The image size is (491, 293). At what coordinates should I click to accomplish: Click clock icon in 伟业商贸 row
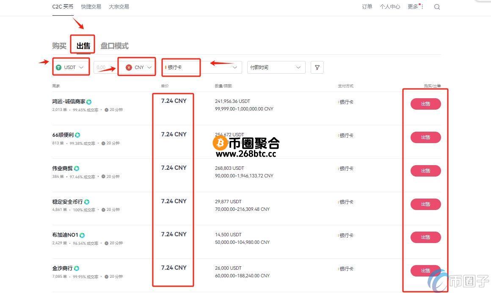tap(103, 177)
